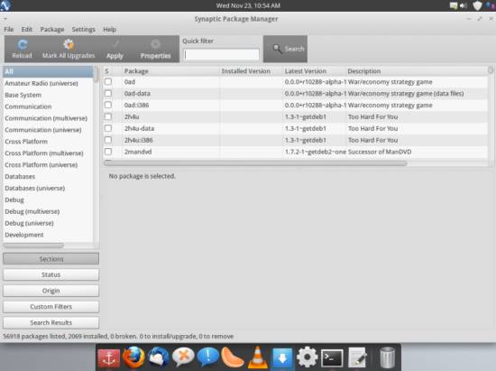Open the blue download arrow dock app
This screenshot has width=496, height=371.
click(282, 357)
